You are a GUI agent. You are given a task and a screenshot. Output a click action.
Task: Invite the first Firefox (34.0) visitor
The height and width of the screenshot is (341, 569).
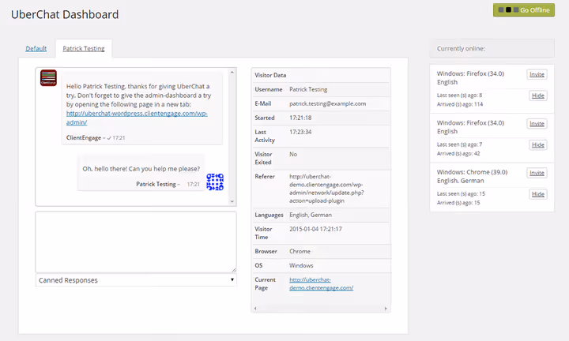[x=537, y=74]
